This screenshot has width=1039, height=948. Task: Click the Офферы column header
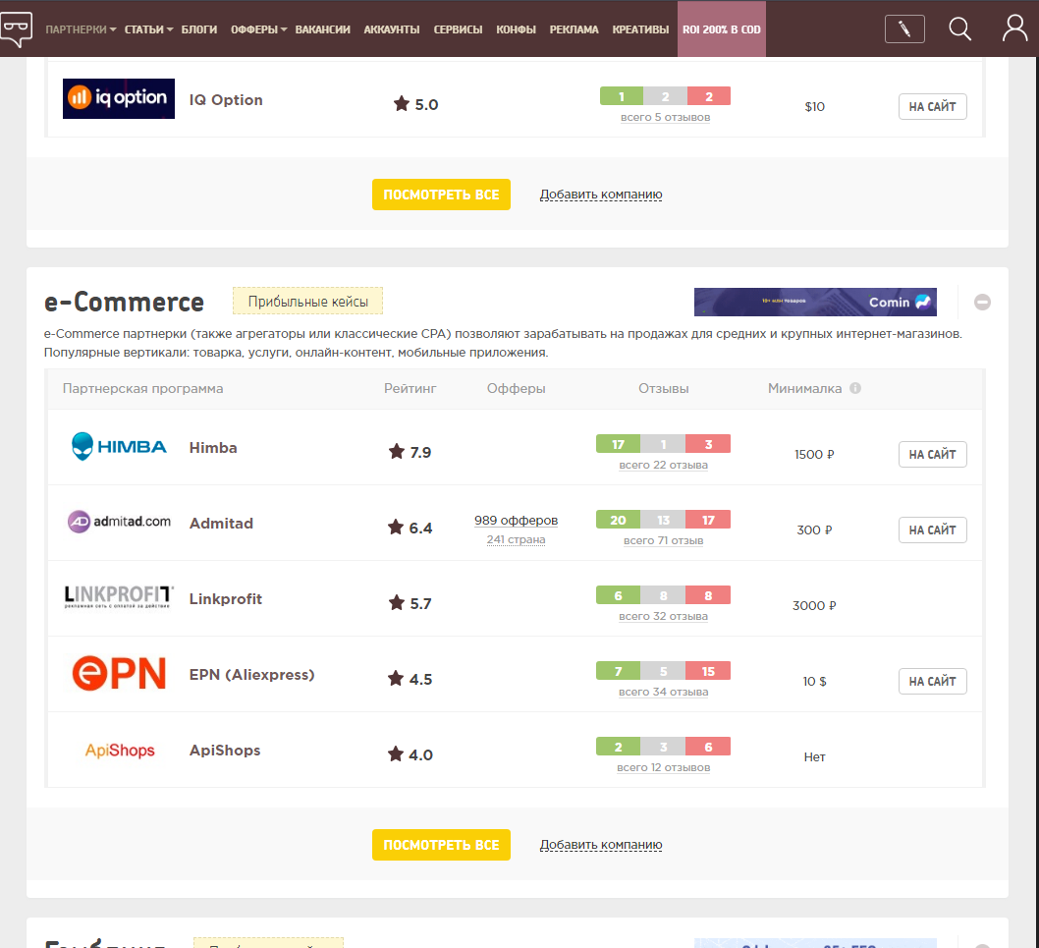(x=517, y=388)
